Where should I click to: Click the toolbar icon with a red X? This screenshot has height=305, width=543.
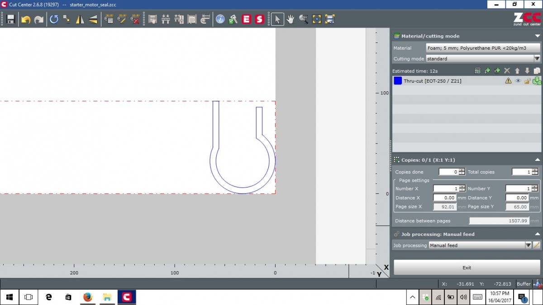click(135, 19)
